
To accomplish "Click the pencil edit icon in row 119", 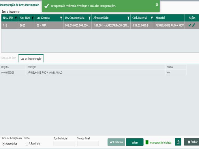I will [x=194, y=25].
